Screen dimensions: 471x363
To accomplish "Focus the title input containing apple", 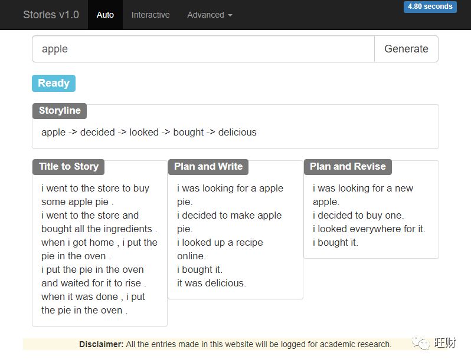I will point(203,49).
